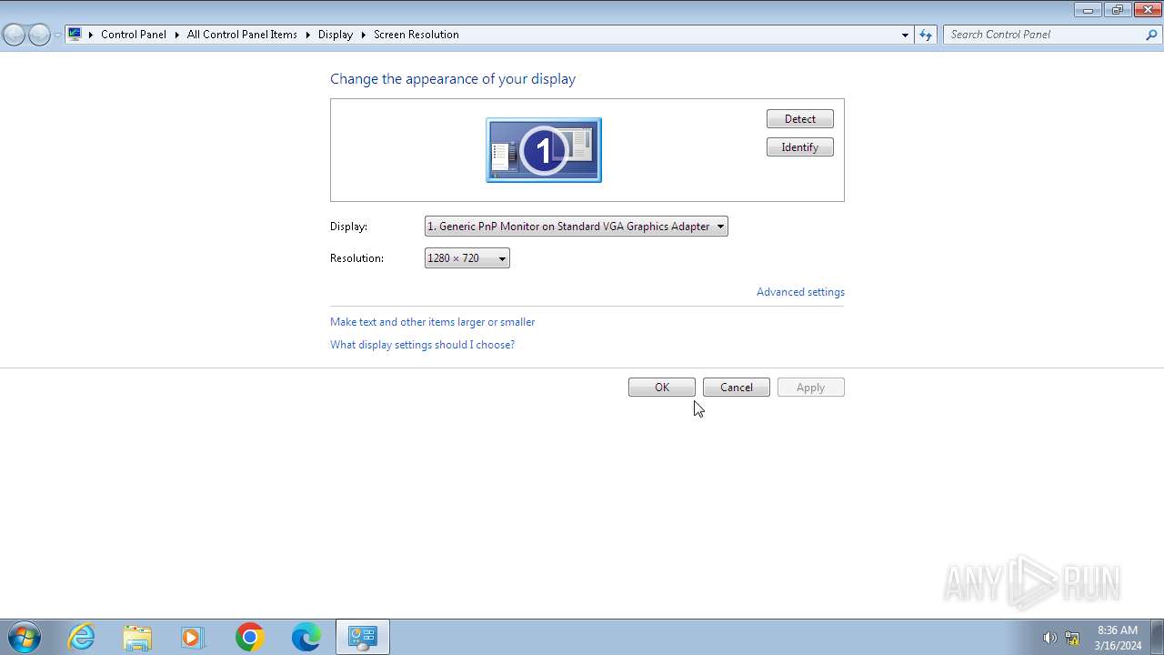Open Windows Media Player from taskbar
1164x655 pixels.
pyautogui.click(x=193, y=637)
